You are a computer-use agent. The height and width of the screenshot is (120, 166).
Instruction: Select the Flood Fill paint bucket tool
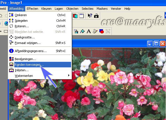82,31
